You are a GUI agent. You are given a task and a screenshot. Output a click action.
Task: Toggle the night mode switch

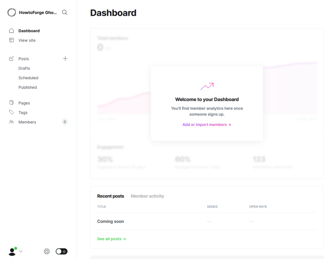[x=62, y=251]
